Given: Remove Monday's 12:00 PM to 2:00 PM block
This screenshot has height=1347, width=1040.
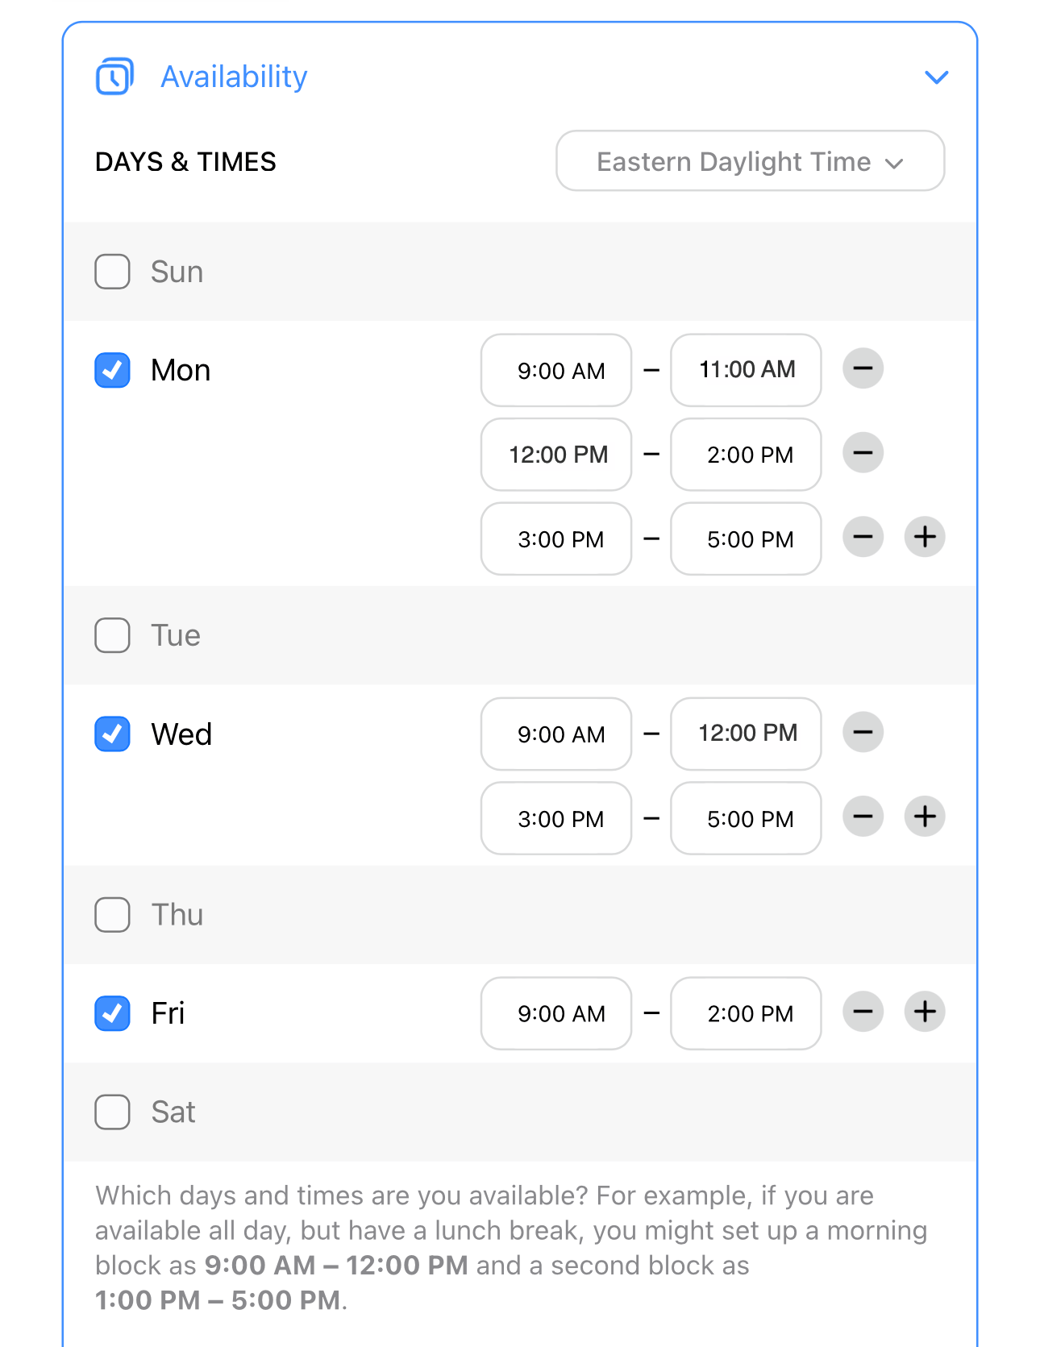Looking at the screenshot, I should pyautogui.click(x=863, y=453).
